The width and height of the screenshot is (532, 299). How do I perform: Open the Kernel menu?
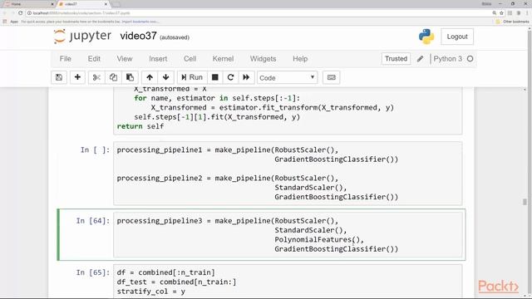pos(223,59)
